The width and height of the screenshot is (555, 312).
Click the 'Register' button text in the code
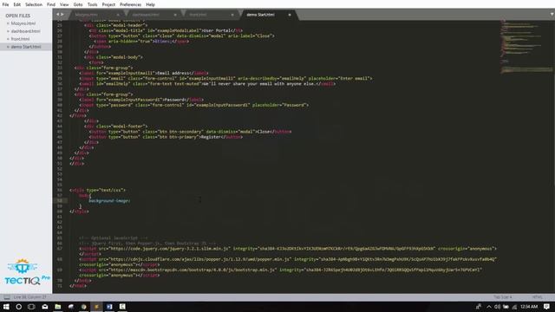coord(211,137)
